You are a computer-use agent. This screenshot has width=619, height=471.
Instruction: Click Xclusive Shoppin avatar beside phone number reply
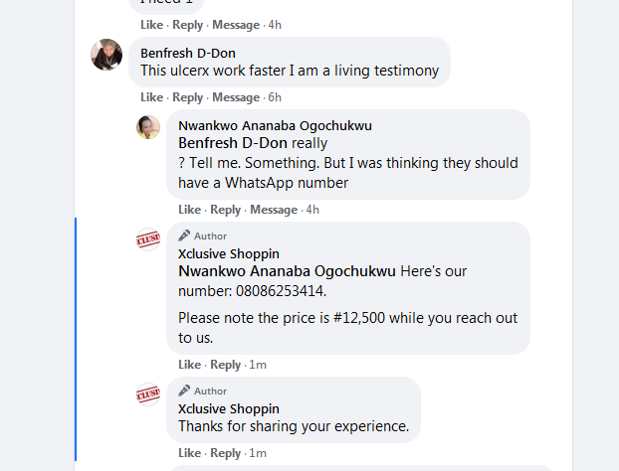(148, 239)
